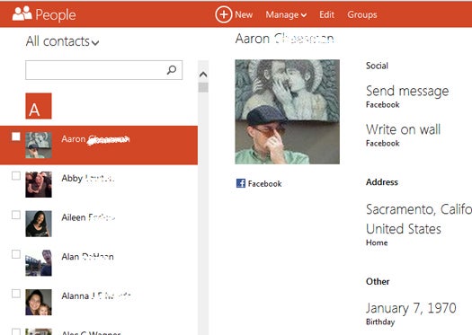Click the Other section heading

(x=378, y=281)
